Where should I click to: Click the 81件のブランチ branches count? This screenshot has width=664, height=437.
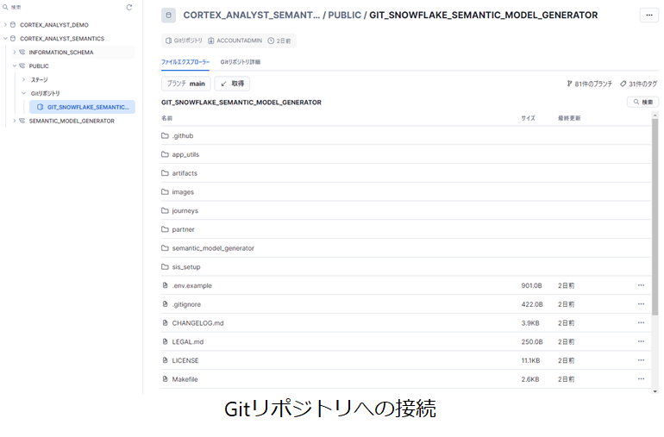click(x=590, y=84)
